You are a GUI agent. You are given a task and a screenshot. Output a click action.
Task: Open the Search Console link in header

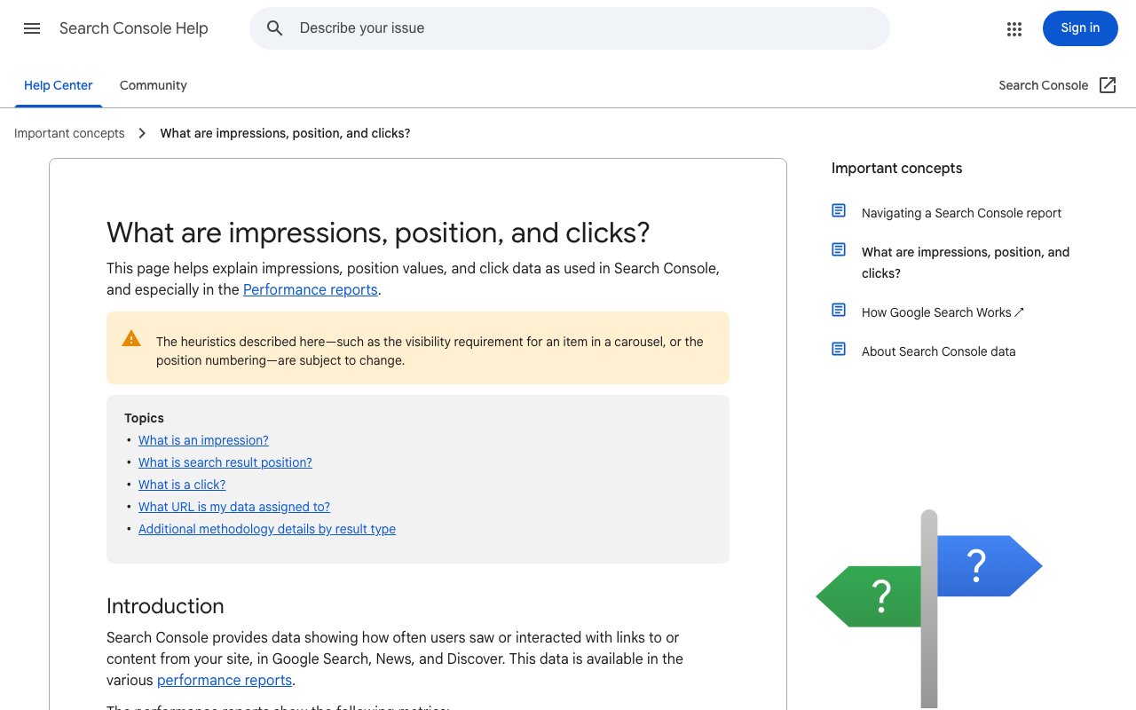point(1044,85)
